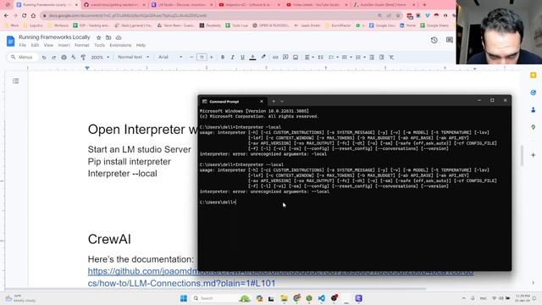Open the View menu

coord(48,45)
